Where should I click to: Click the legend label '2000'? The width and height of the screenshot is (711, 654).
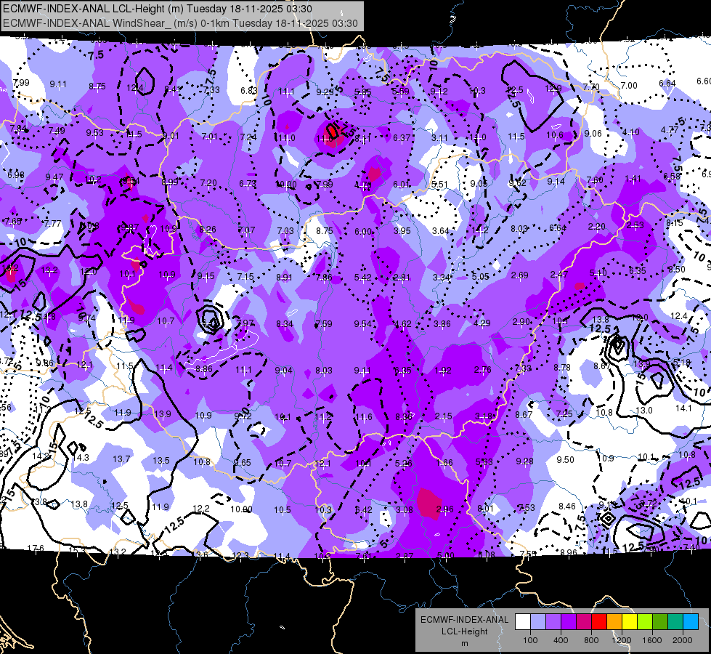[x=683, y=640]
